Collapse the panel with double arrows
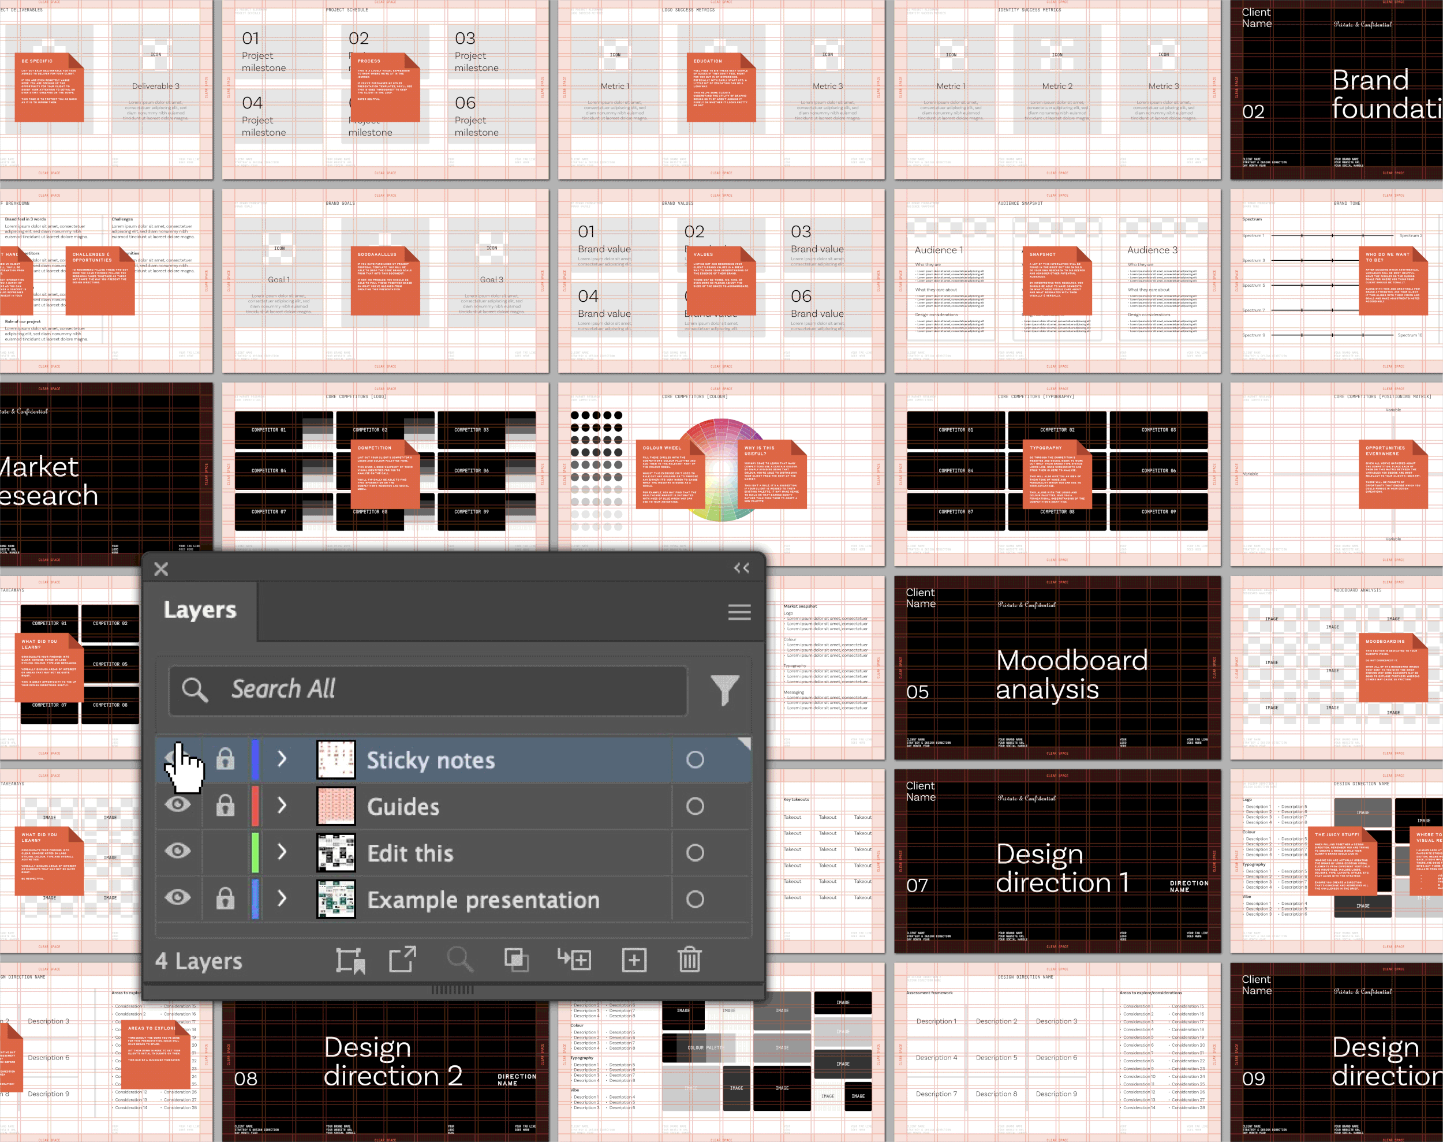This screenshot has height=1142, width=1443. (x=741, y=568)
